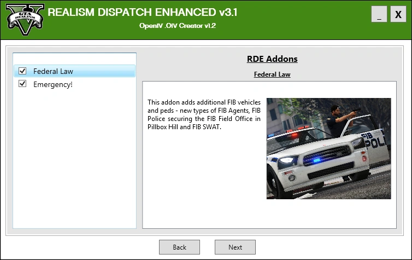This screenshot has height=260, width=412.
Task: Click the Realism Dispatch Enhanced v3.1 title
Action: click(143, 12)
